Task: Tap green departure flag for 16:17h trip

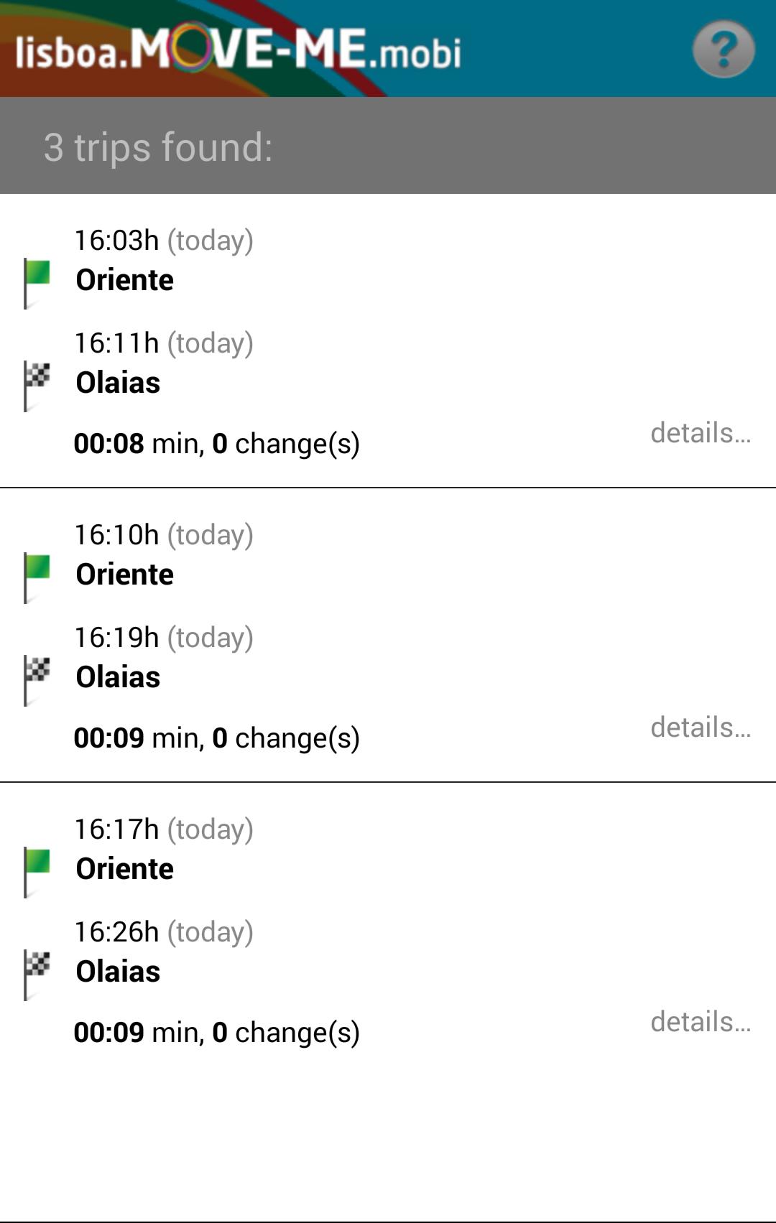Action: (x=37, y=870)
